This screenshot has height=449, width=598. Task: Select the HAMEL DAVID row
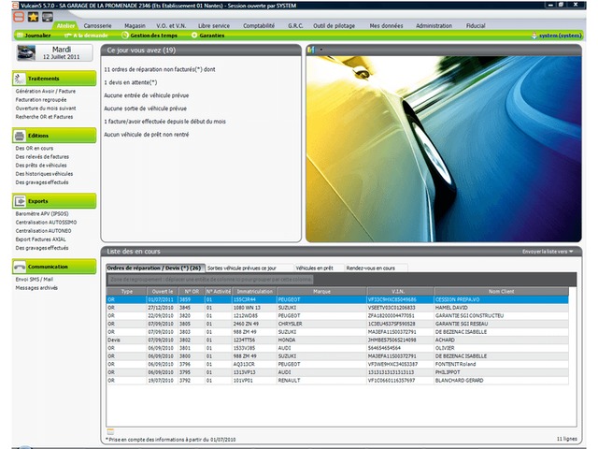click(337, 308)
